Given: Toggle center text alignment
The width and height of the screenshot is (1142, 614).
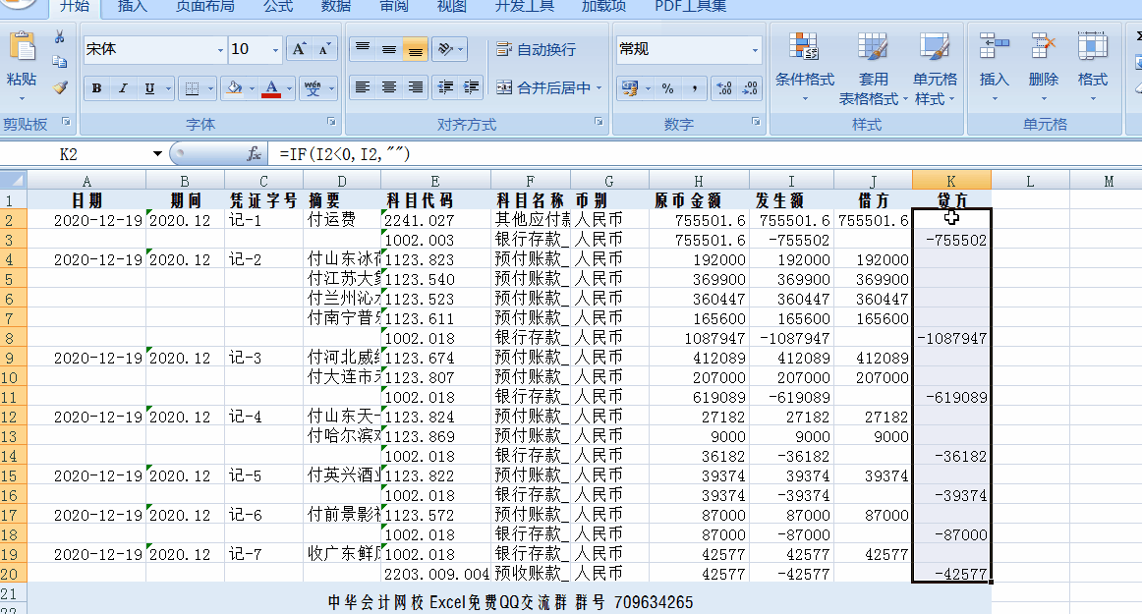Looking at the screenshot, I should click(389, 87).
